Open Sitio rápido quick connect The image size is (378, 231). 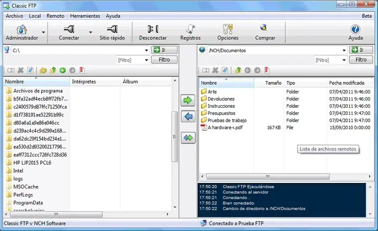pyautogui.click(x=112, y=29)
